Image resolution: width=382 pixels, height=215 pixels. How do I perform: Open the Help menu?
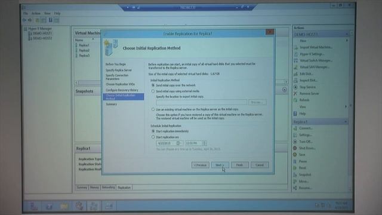57,13
